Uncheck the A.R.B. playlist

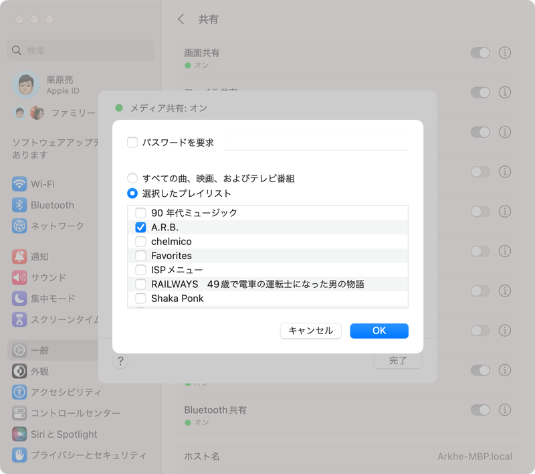(x=139, y=227)
